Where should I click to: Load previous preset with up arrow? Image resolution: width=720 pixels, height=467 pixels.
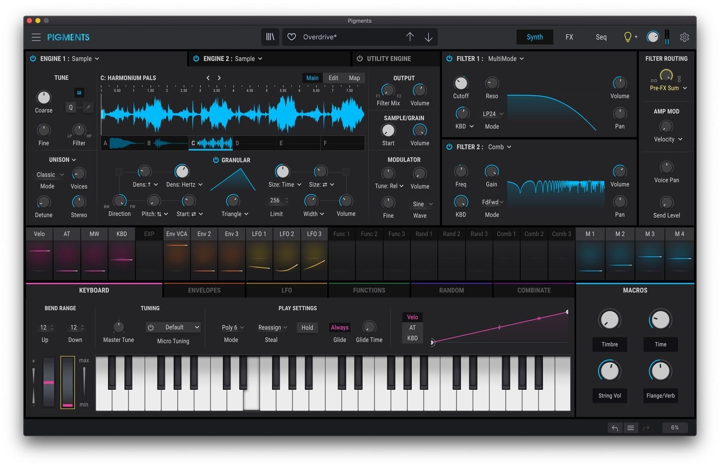point(410,37)
